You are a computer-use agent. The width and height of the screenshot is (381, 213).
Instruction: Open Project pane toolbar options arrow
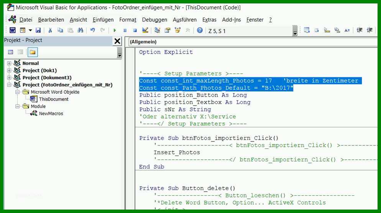120,53
